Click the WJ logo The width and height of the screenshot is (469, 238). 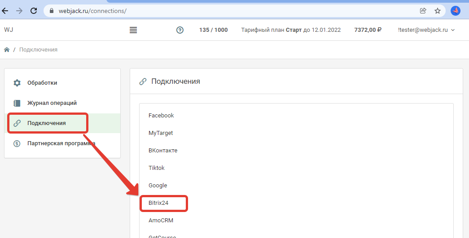[x=9, y=30]
